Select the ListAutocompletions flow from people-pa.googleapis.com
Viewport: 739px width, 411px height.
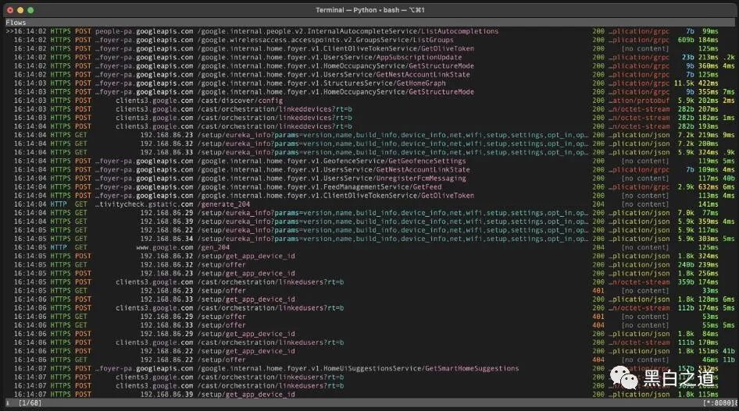(x=369, y=31)
